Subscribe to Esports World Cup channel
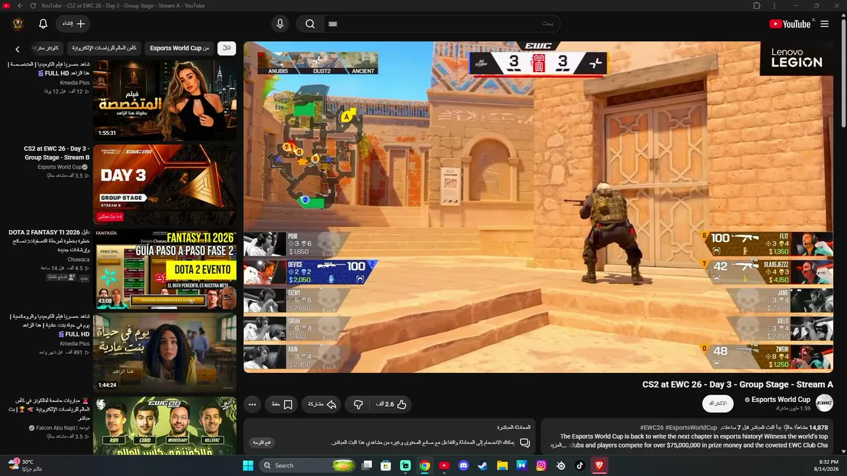Screen dimensions: 847x476 point(718,403)
